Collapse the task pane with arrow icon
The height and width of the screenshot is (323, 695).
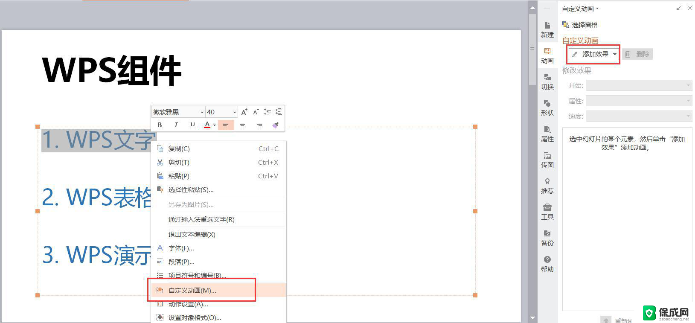[x=679, y=8]
